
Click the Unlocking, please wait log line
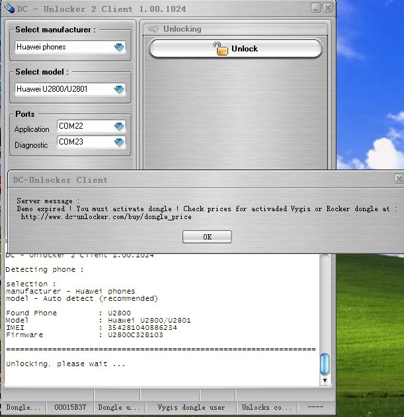click(65, 364)
